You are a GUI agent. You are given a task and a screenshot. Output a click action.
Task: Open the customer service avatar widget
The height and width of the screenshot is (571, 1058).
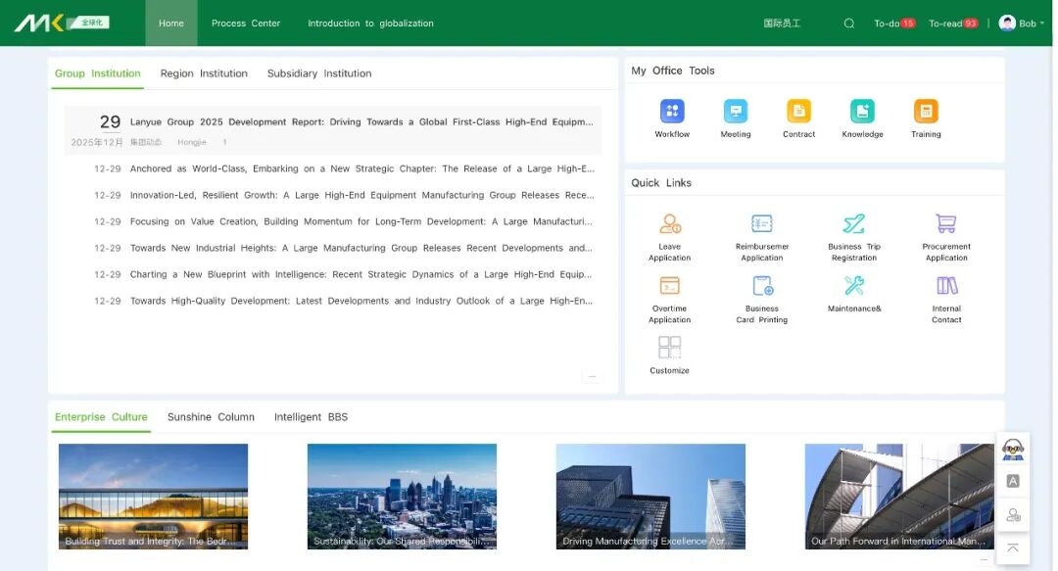tap(1013, 450)
